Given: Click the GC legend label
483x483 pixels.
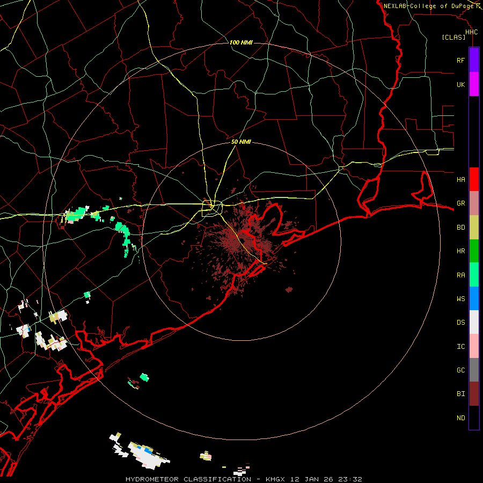Looking at the screenshot, I should (460, 370).
